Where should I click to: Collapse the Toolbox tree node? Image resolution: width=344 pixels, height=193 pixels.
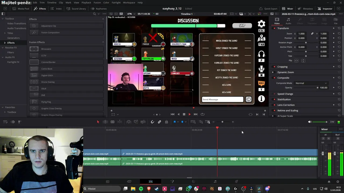[2, 19]
